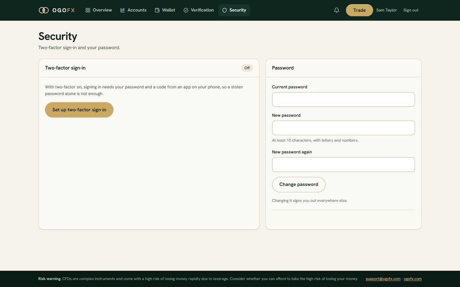
Task: Click 'Changing it signs you out' note
Action: coord(310,201)
